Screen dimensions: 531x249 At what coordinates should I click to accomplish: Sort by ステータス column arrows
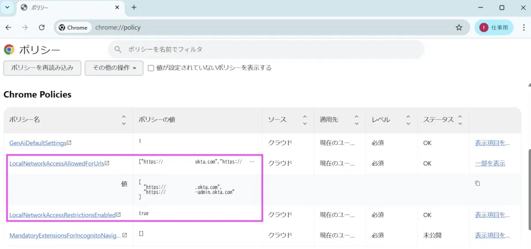click(x=460, y=120)
